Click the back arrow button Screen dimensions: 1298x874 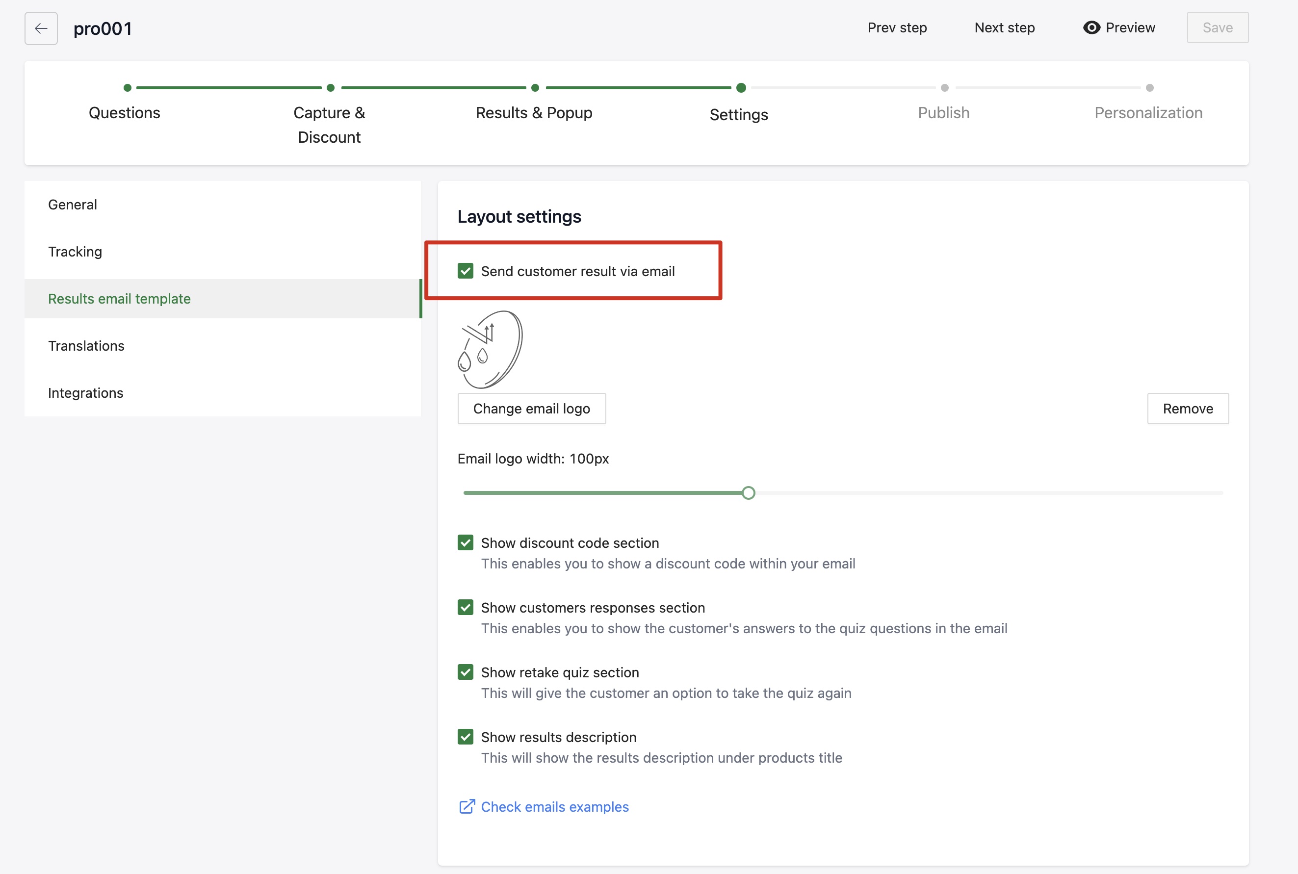(x=41, y=28)
